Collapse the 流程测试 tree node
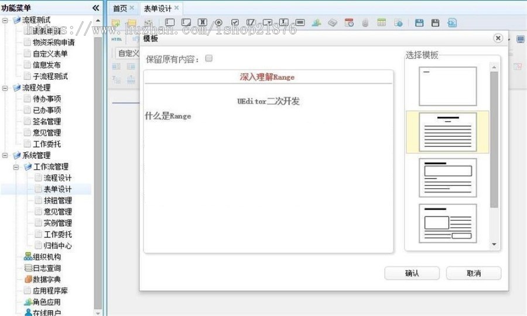Viewport: 527px width, 316px height. pos(5,20)
